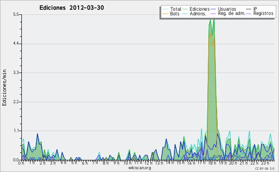Screen dimensions: 279x172
Task: Click the 2.2 y-axis value
Action: (16, 102)
